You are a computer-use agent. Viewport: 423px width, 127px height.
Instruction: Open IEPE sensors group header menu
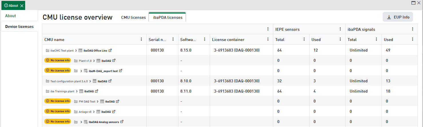pos(340,29)
